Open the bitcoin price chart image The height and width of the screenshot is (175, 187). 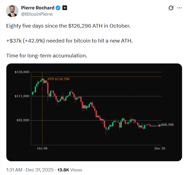pos(94,112)
